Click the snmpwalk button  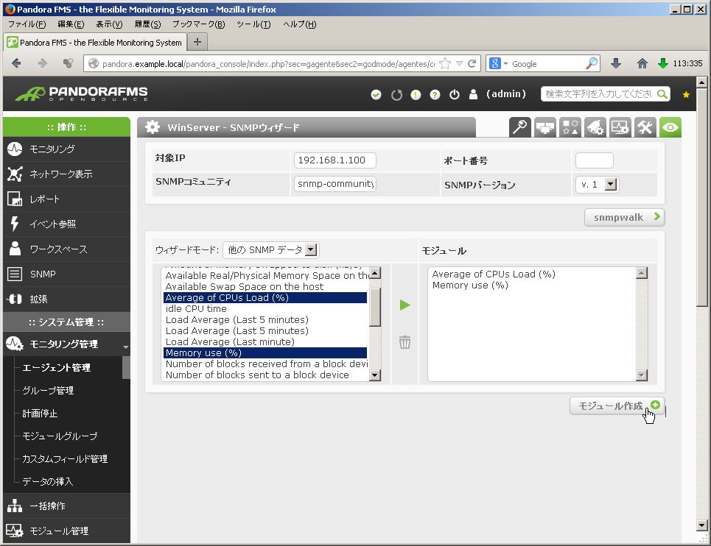coord(624,217)
